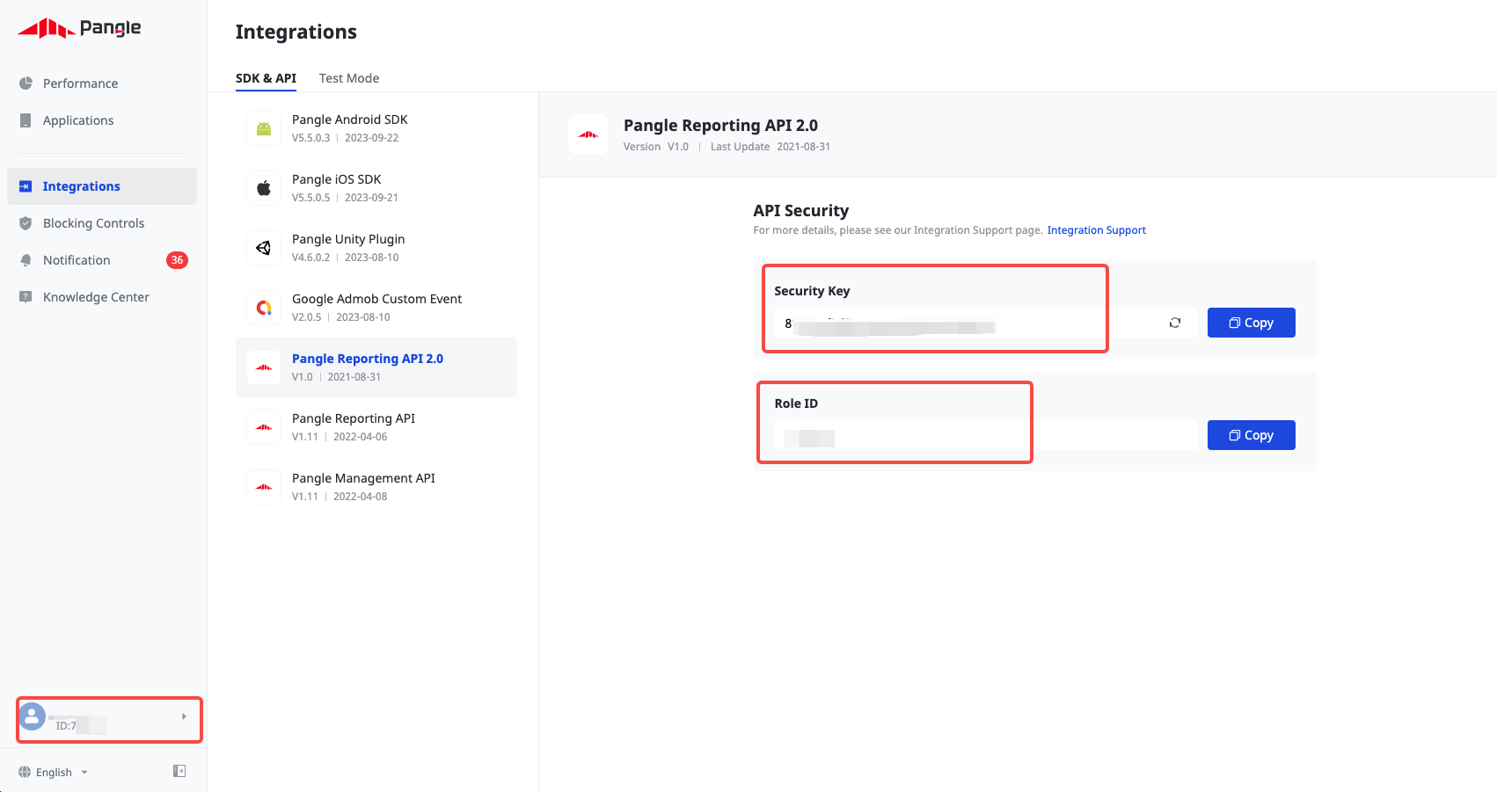Click the Apple logo icon

(x=264, y=188)
